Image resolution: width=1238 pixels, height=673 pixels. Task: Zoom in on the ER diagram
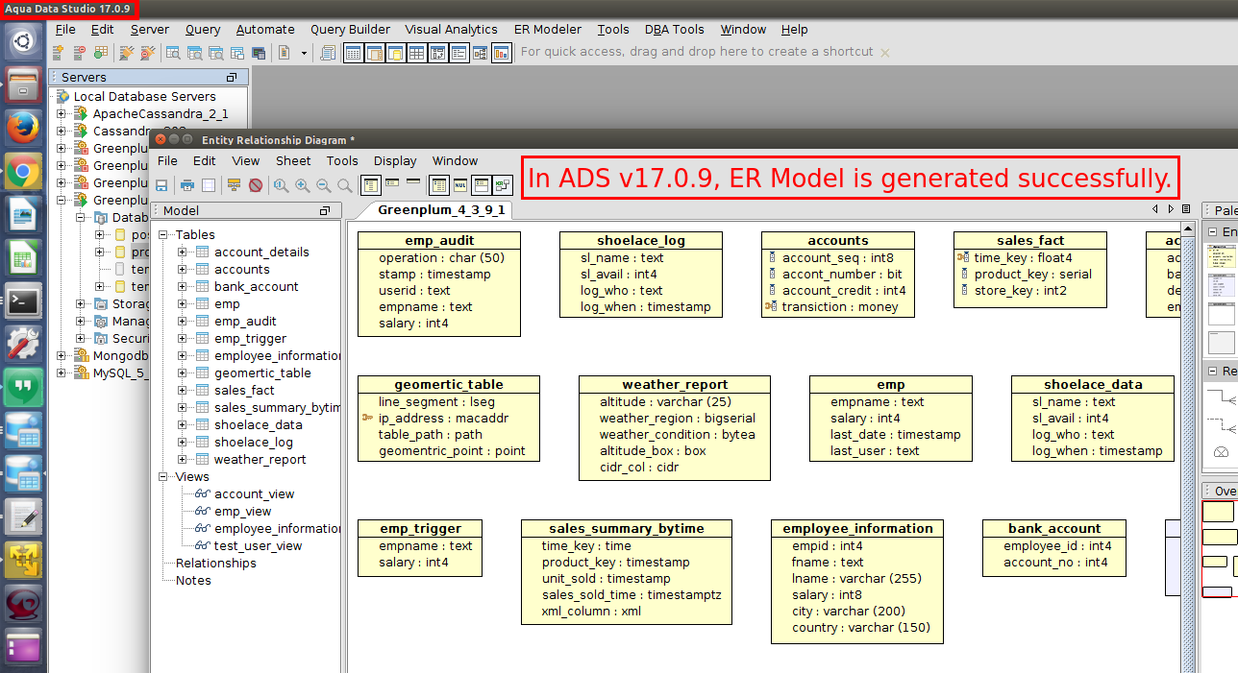[302, 185]
